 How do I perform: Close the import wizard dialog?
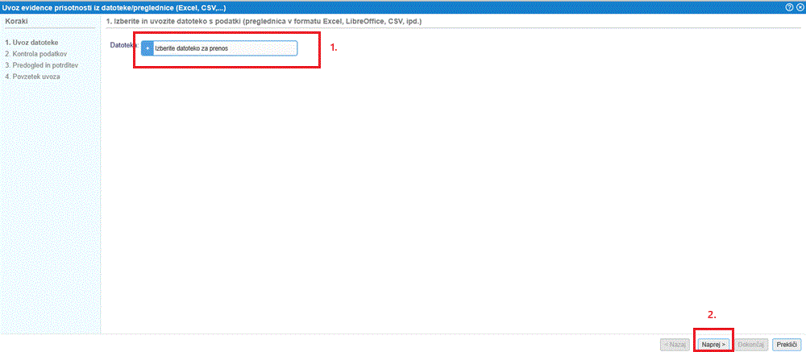coord(799,6)
